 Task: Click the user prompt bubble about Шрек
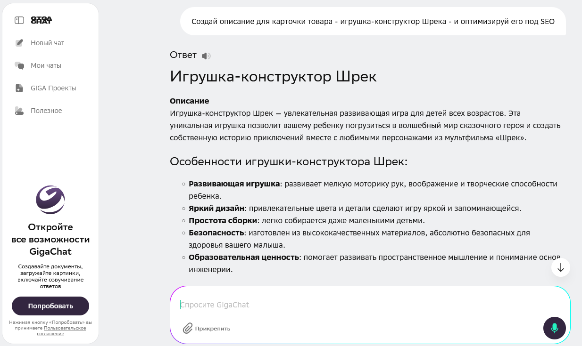373,21
